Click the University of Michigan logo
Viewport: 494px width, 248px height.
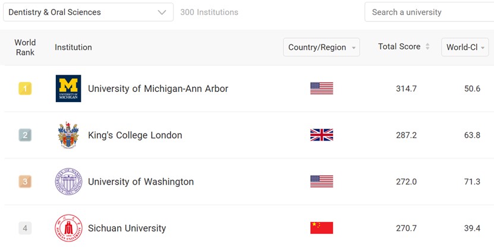68,88
